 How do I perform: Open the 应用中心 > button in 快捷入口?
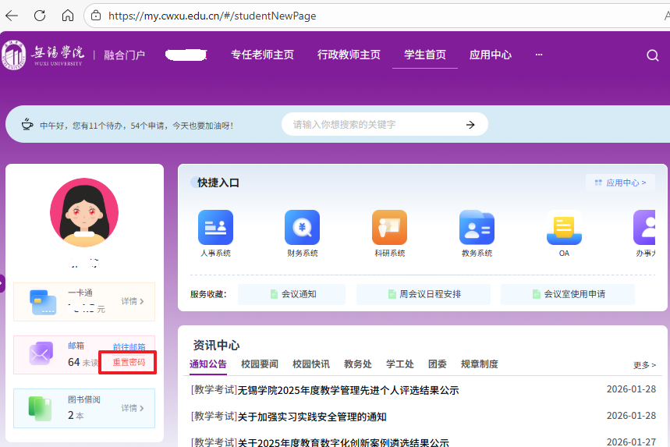tap(620, 183)
